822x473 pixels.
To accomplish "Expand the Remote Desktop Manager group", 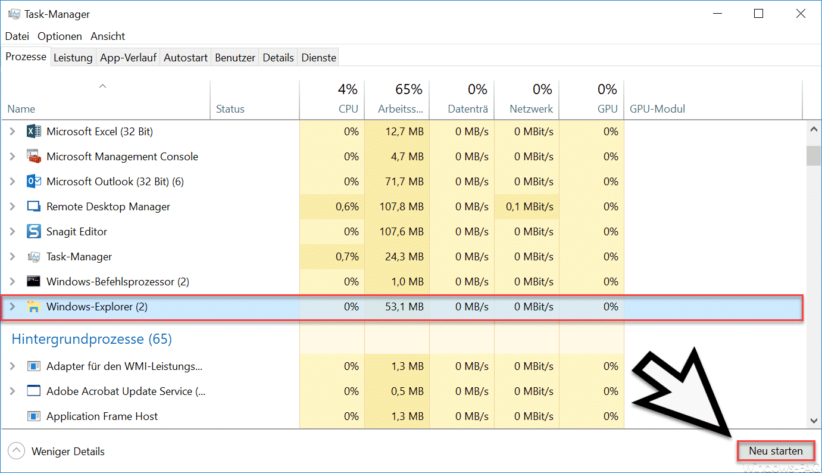I will (12, 207).
